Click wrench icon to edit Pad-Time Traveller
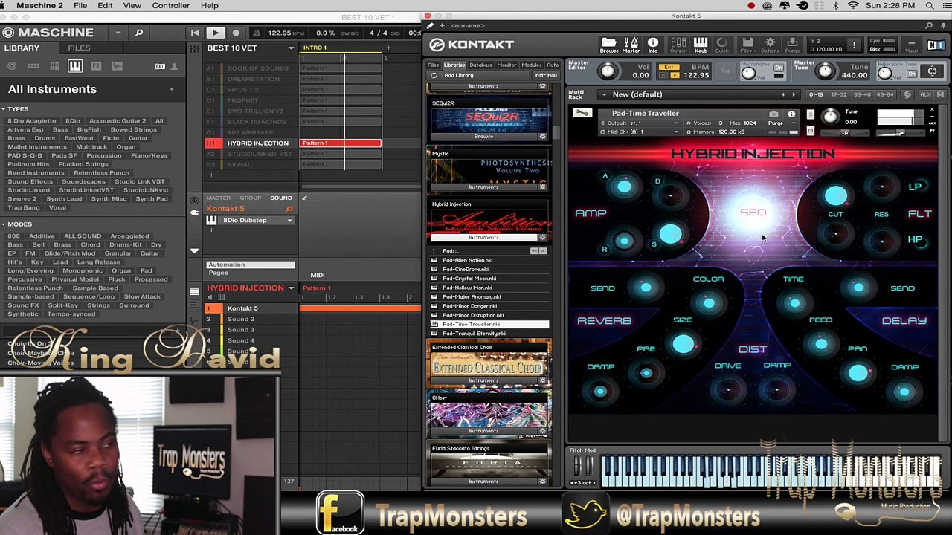The image size is (952, 535). coord(582,114)
